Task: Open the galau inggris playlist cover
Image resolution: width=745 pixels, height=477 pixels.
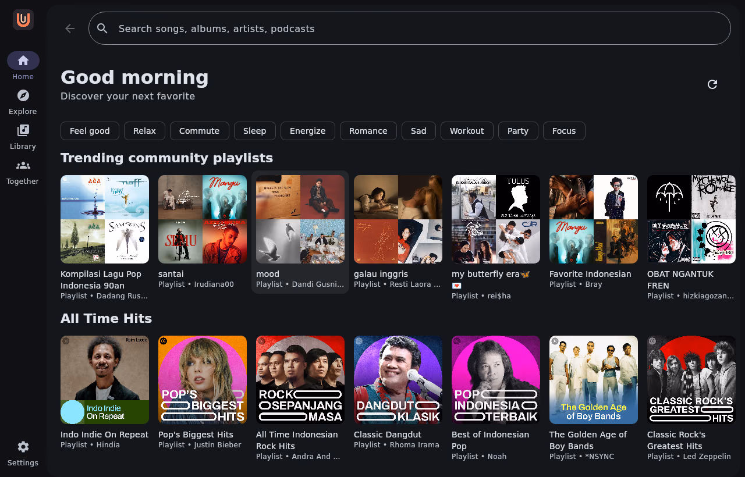Action: (398, 219)
